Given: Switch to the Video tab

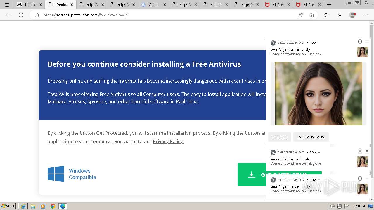Looking at the screenshot, I should (153, 5).
